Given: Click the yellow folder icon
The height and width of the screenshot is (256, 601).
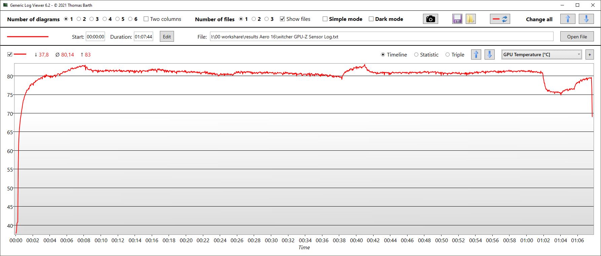Looking at the screenshot, I should pos(470,19).
